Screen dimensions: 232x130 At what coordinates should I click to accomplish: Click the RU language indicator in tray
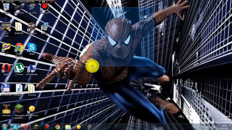194,127
